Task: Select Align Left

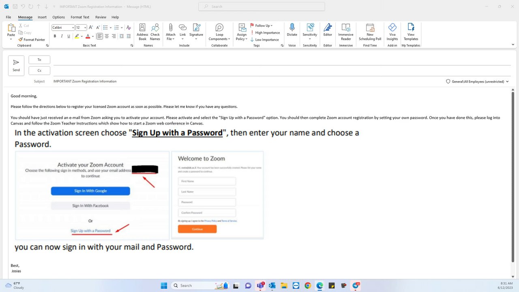Action: 100,36
